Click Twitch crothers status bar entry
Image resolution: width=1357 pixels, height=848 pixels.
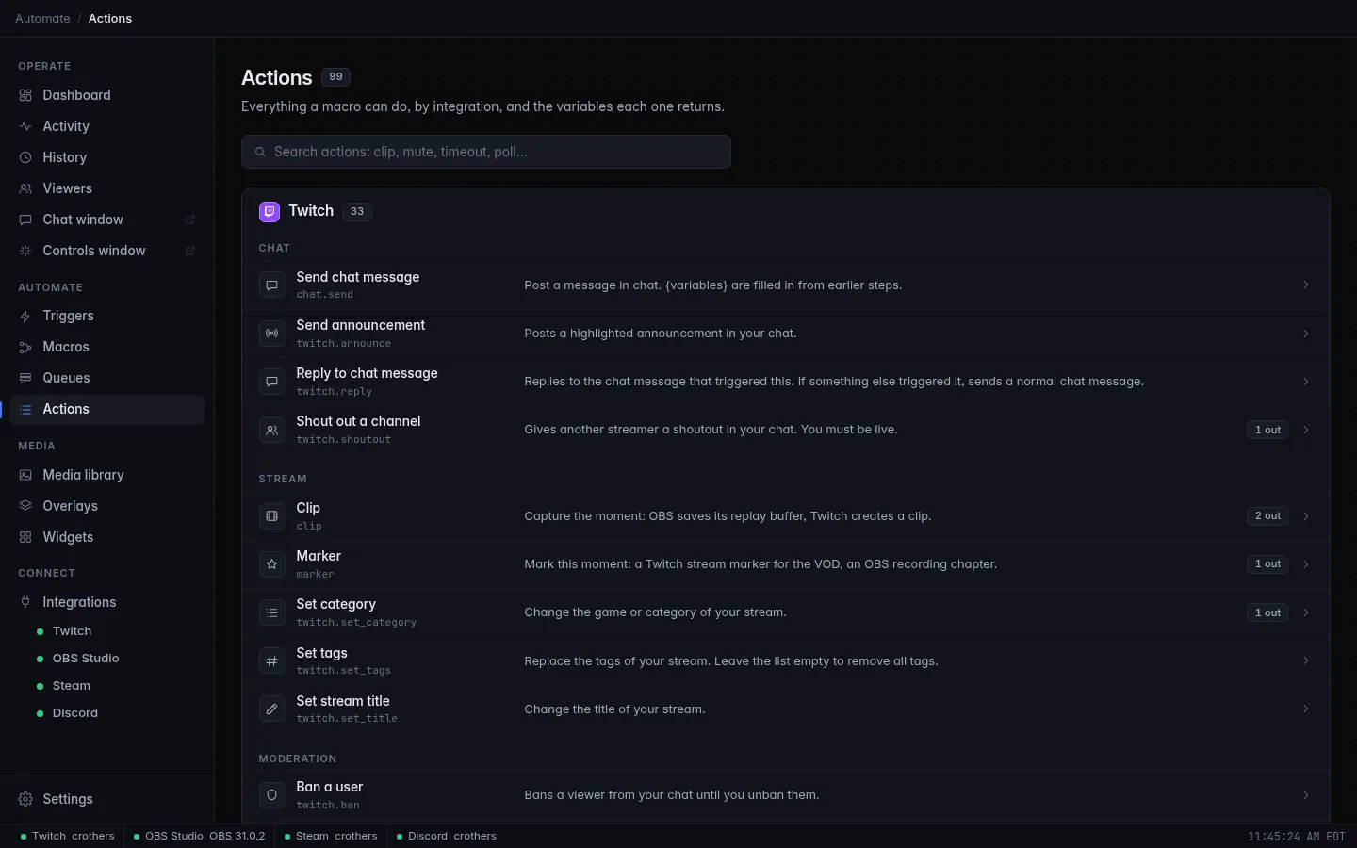[x=67, y=836]
